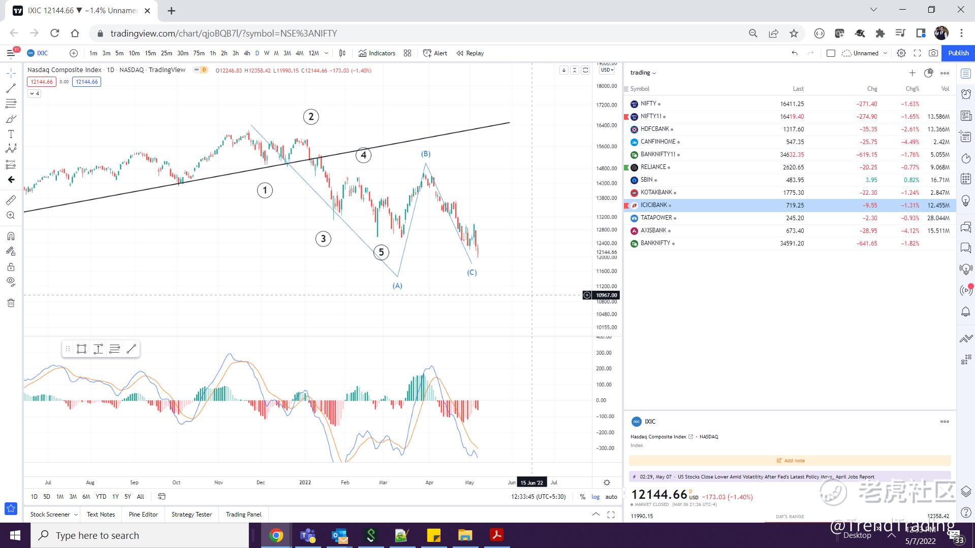Open the economic calendar panel
This screenshot has height=548, width=975.
click(966, 179)
